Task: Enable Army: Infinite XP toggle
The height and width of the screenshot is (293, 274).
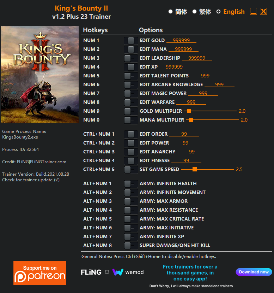Action: 131,236
